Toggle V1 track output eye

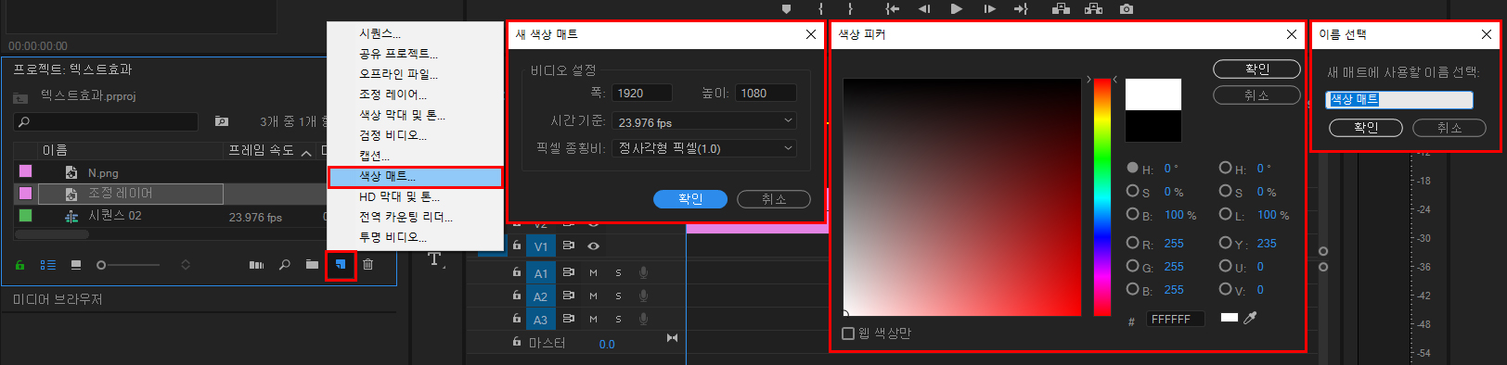[593, 245]
